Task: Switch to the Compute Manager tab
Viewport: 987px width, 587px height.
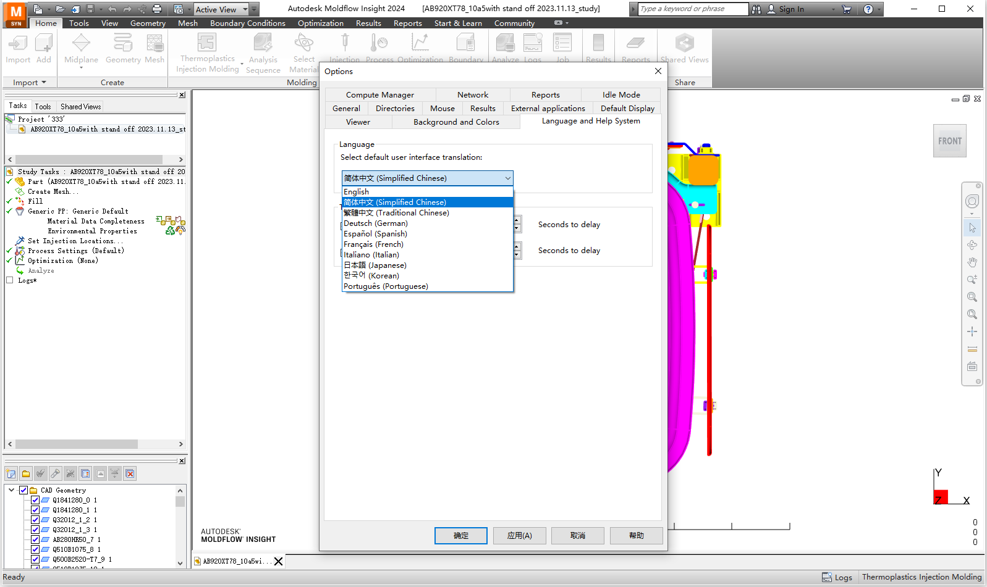Action: tap(380, 95)
